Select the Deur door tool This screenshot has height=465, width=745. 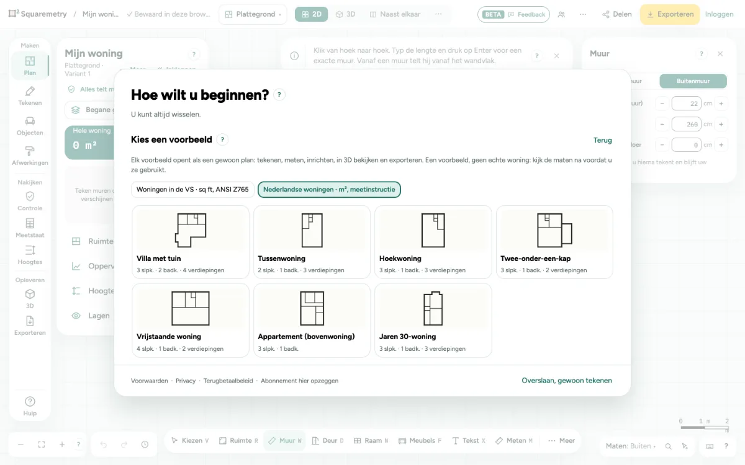coord(328,441)
